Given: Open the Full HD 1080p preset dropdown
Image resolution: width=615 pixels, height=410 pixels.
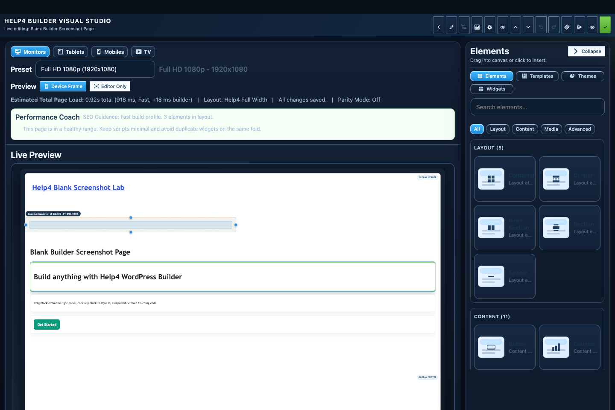Looking at the screenshot, I should coord(95,69).
